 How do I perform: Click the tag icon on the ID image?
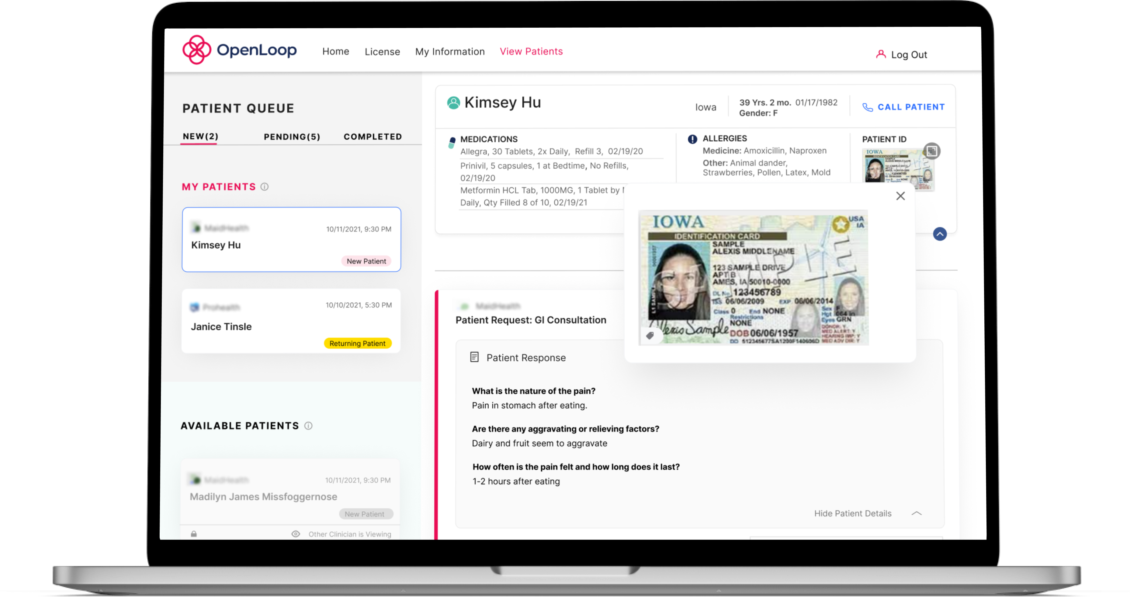click(x=650, y=335)
